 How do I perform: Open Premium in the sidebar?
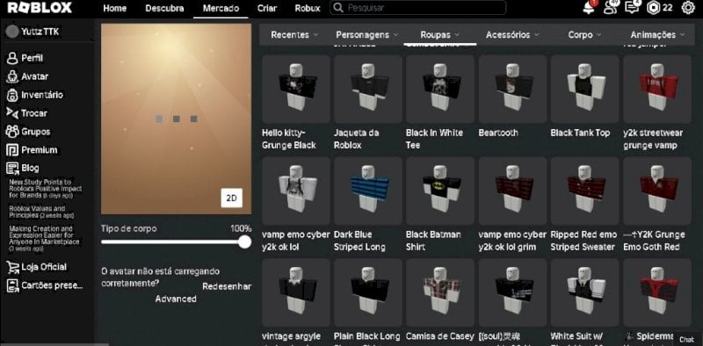click(32, 149)
